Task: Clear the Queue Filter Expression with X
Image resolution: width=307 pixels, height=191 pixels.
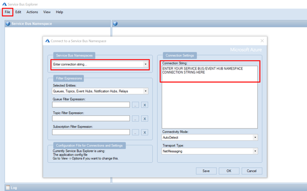Action: coord(145,105)
